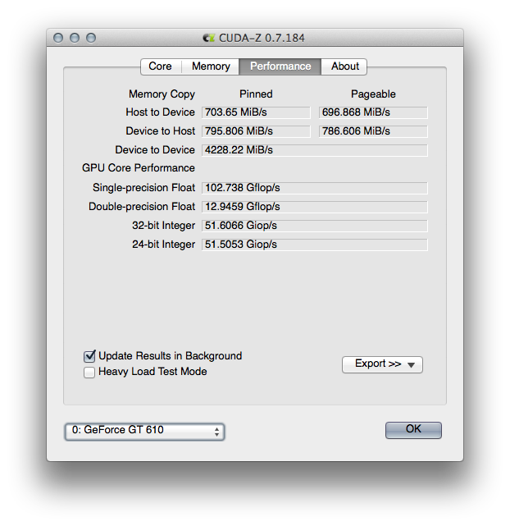510x526 pixels.
Task: Minimize the CUDA-Z window
Action: (75, 38)
